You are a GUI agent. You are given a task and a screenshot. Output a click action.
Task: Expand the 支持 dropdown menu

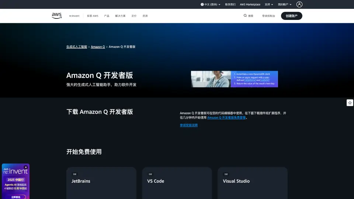pos(269,4)
